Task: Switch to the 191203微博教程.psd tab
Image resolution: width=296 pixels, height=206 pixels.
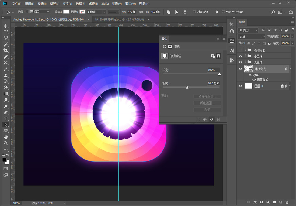Action: point(120,19)
